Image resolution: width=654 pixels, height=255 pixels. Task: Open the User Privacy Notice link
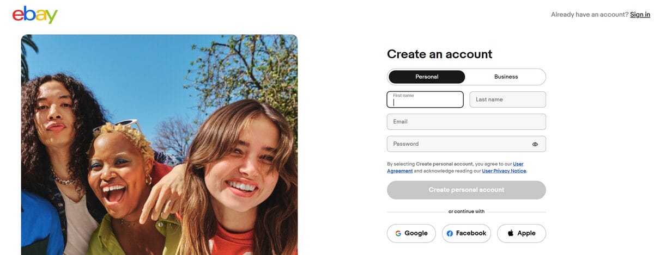click(504, 171)
